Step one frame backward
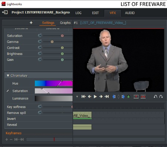 click(x=89, y=97)
